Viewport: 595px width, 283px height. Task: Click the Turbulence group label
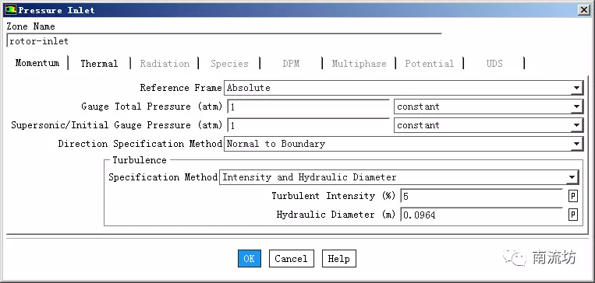pos(140,160)
